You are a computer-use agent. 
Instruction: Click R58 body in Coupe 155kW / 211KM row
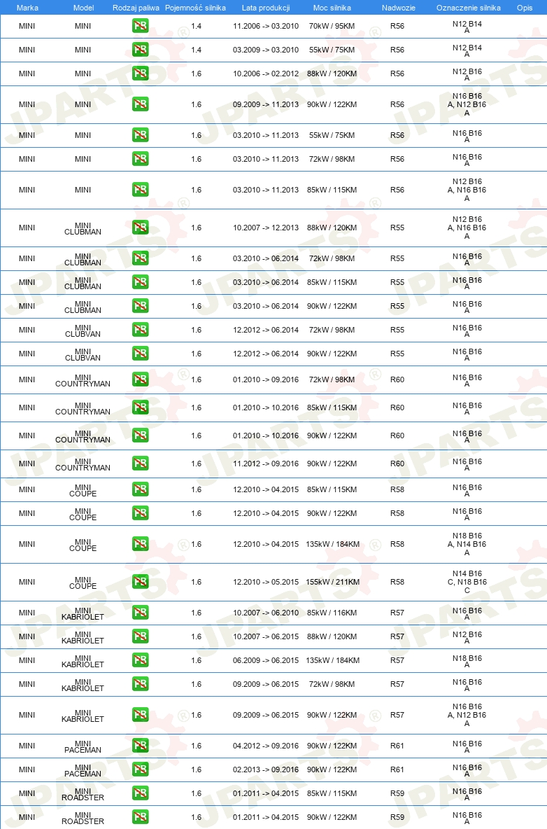point(397,582)
